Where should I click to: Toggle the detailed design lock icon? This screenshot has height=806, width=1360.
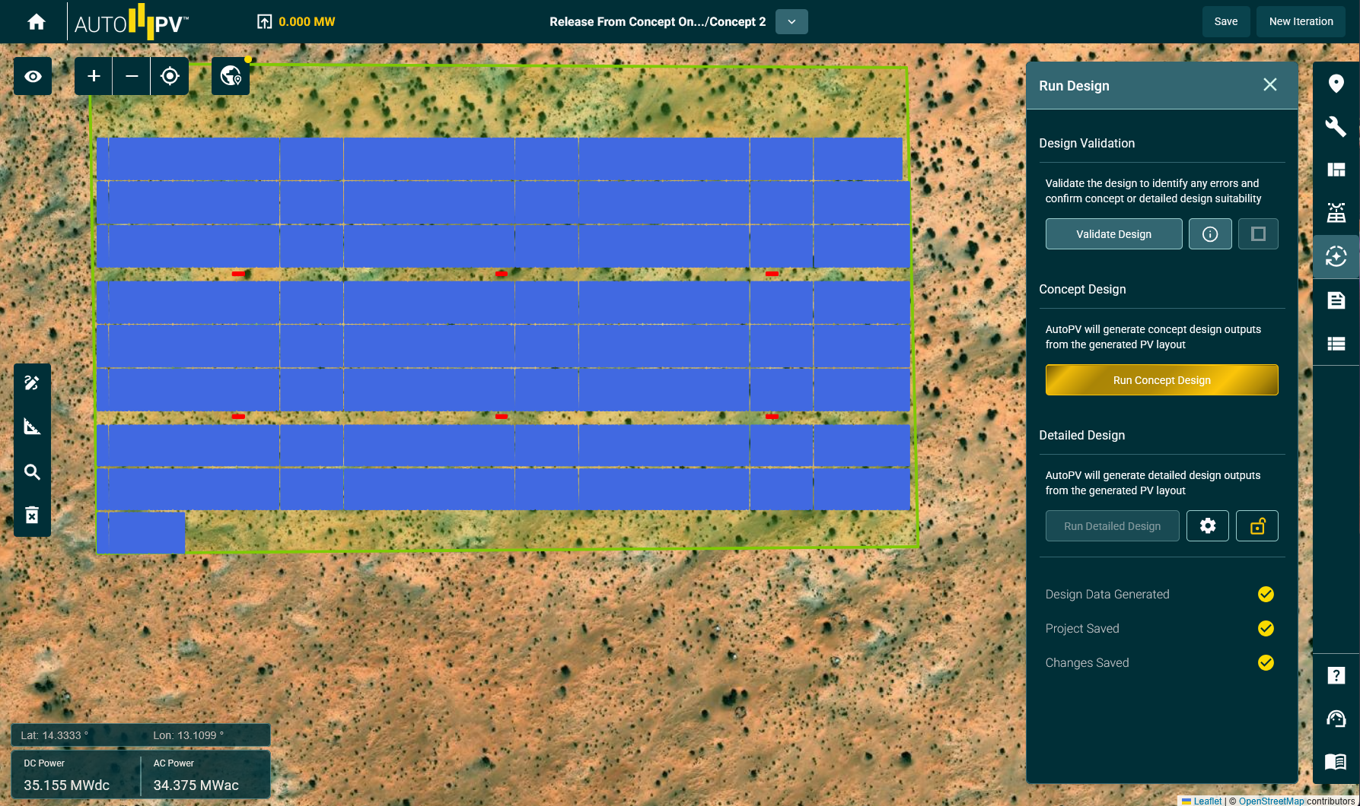1257,526
